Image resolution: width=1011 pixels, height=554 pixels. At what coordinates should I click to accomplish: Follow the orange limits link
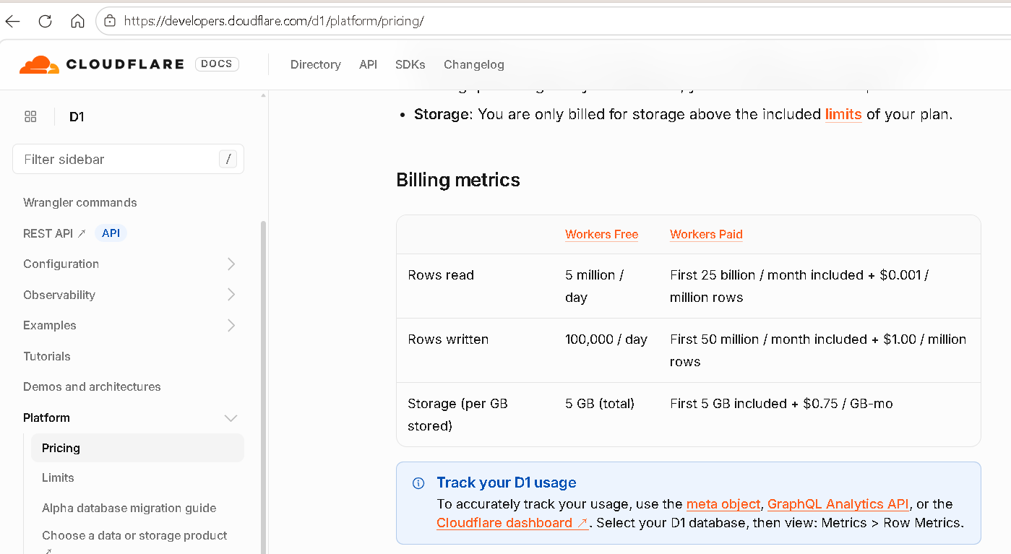click(x=843, y=114)
